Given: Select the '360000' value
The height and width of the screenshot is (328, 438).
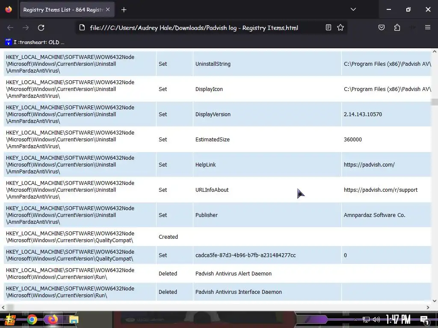Looking at the screenshot, I should coord(352,140).
